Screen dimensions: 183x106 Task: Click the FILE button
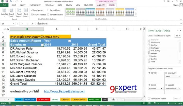tap(4, 5)
